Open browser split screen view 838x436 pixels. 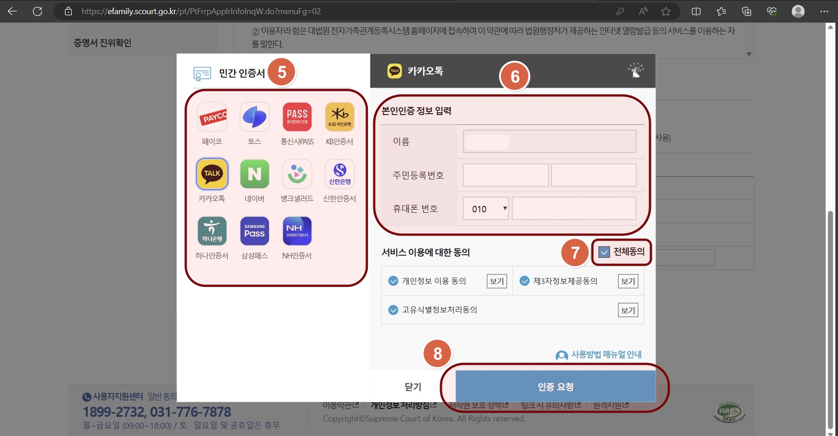click(696, 11)
